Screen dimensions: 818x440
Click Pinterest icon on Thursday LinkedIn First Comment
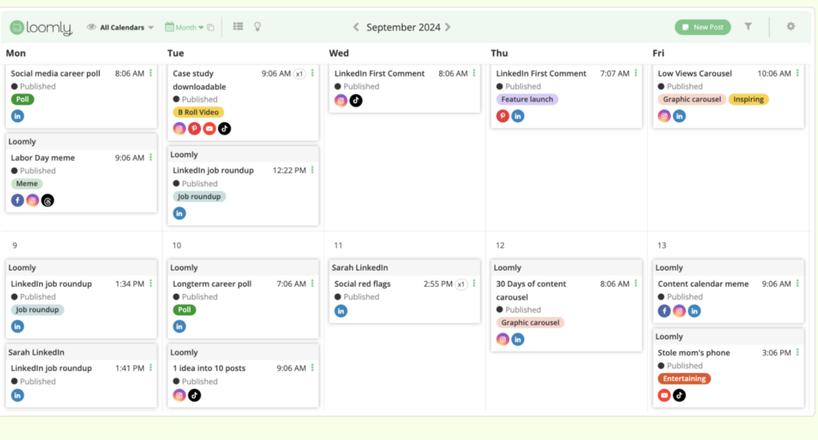click(x=502, y=116)
